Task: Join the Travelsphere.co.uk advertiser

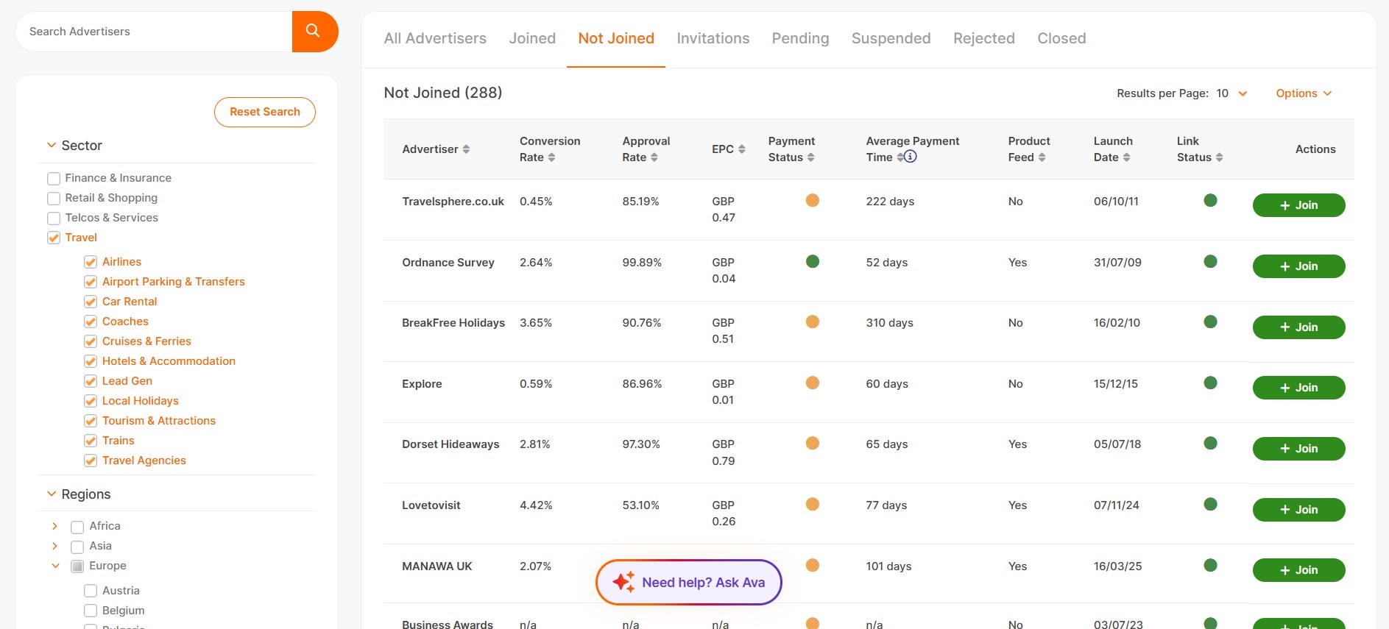Action: [x=1299, y=205]
